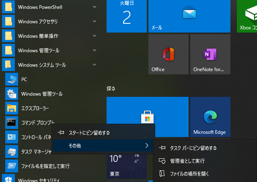257x182 pixels.
Task: Expand the Windows アクセサリ chevron
Action: (95, 21)
